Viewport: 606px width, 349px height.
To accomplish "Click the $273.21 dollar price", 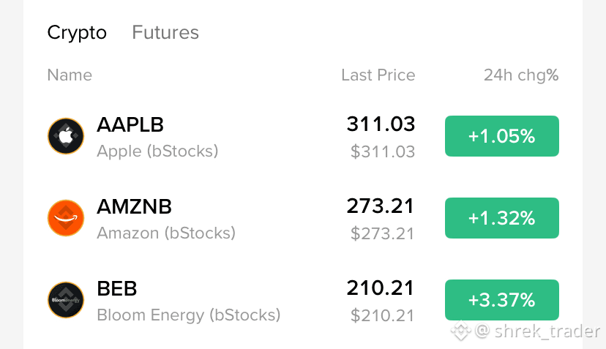I will pos(382,233).
